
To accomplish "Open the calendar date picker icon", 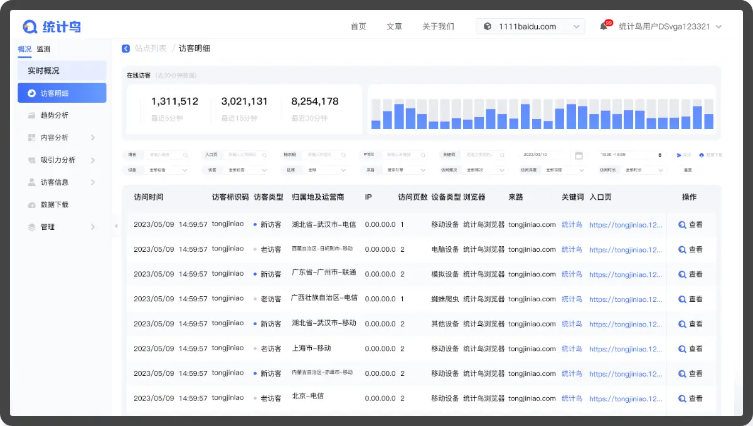I will [579, 155].
